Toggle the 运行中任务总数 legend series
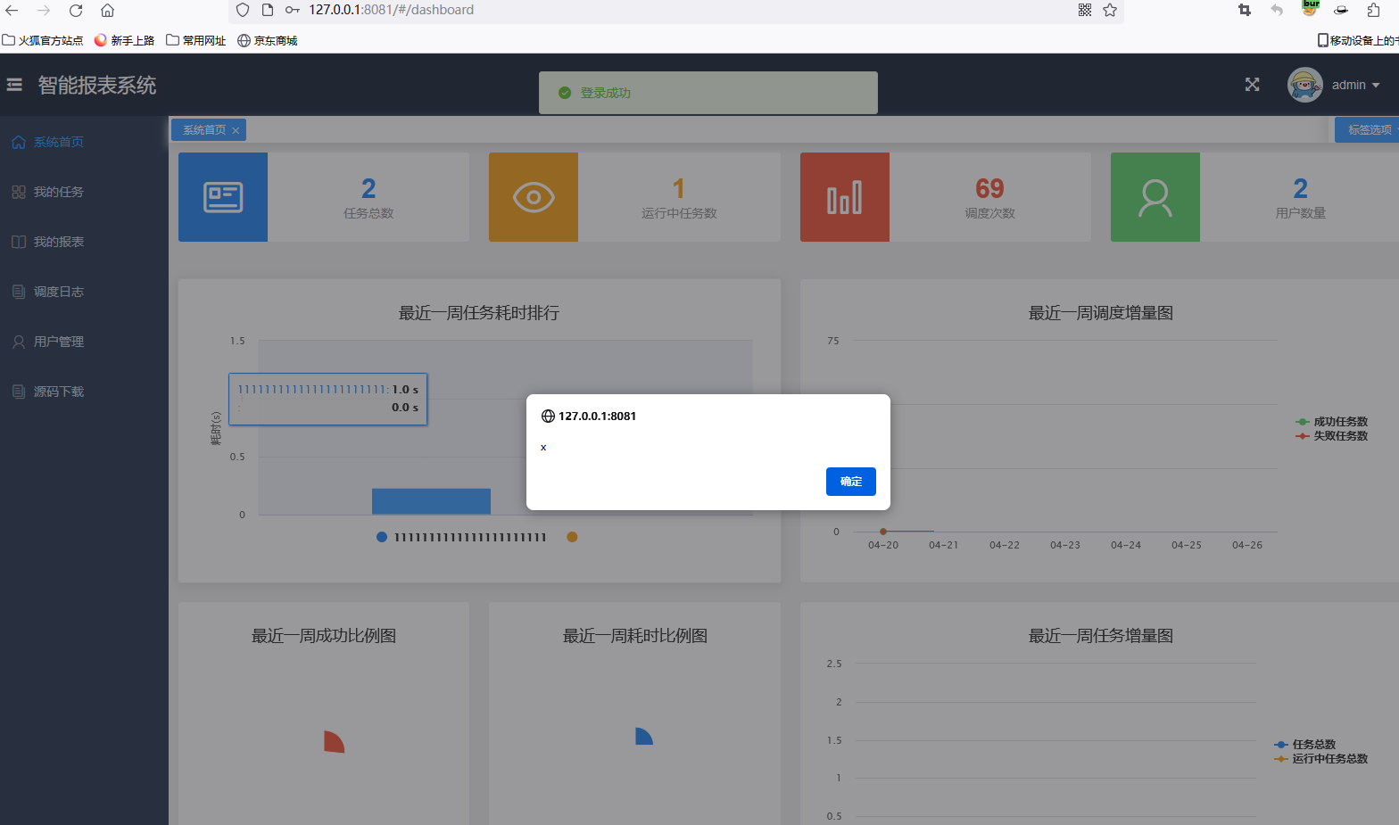The image size is (1399, 825). (1321, 759)
